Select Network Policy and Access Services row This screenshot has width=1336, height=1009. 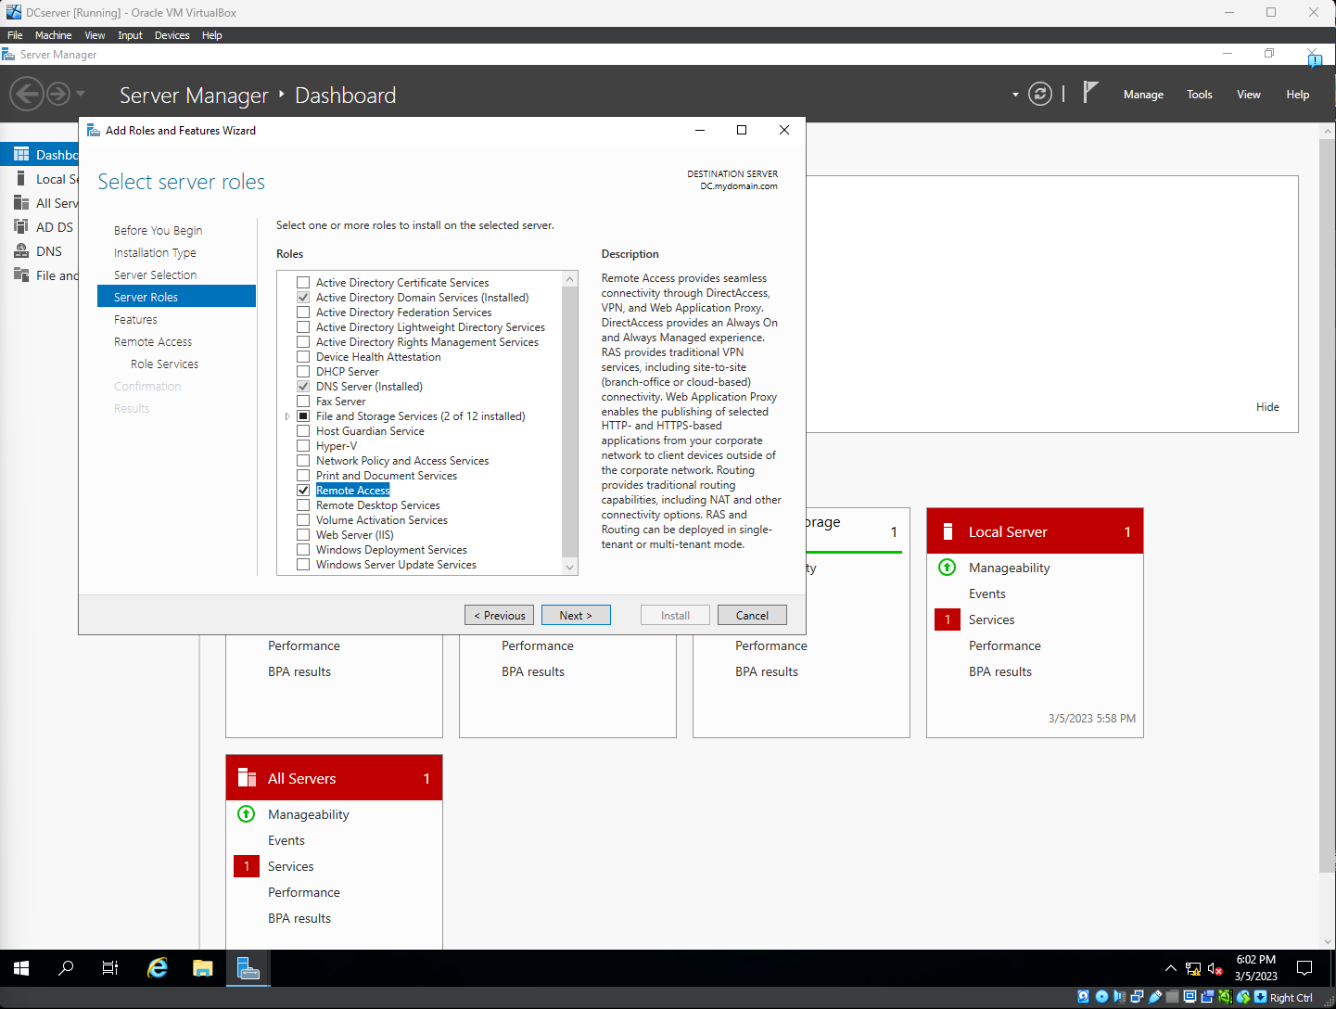point(402,460)
